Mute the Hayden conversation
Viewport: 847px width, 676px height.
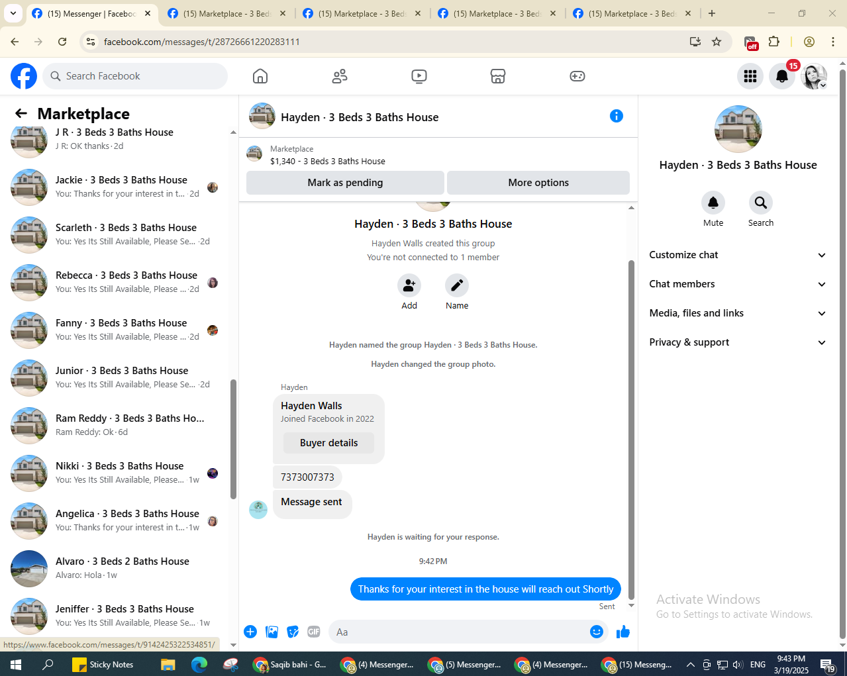[x=713, y=203]
